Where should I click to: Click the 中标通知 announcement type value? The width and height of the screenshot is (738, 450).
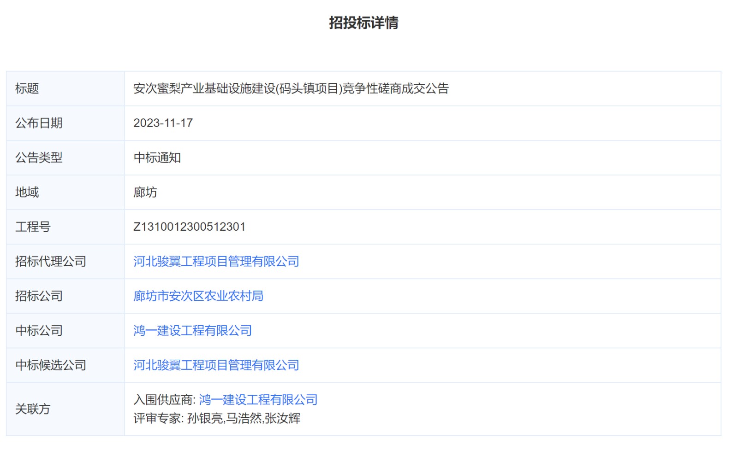[157, 158]
